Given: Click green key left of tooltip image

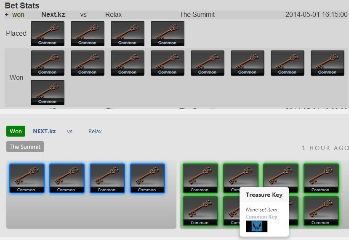Looking at the screenshot, I should point(232,211).
